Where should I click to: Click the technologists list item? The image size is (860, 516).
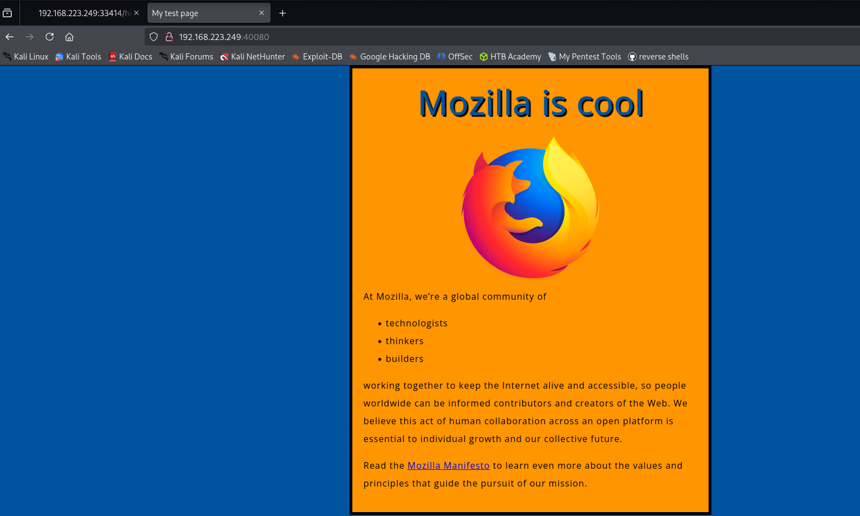pyautogui.click(x=416, y=323)
